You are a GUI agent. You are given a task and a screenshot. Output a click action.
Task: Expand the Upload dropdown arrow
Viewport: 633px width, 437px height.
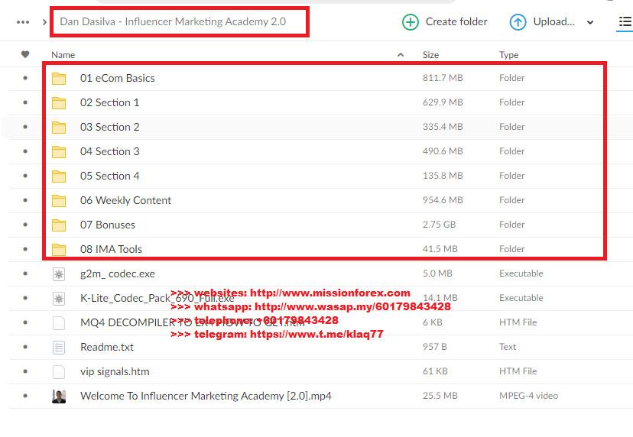(590, 23)
